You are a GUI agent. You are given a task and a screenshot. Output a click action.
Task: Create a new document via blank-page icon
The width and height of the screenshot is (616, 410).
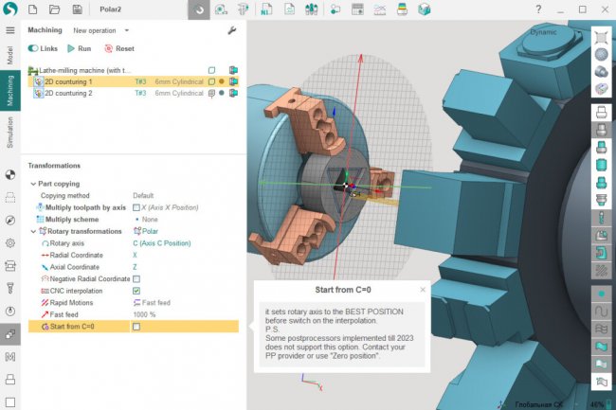pos(32,10)
